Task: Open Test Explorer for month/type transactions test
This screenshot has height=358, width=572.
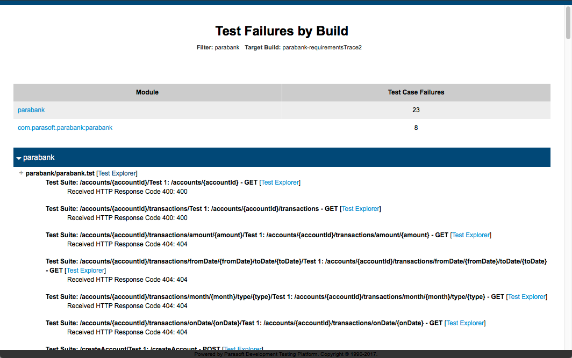Action: [x=527, y=297]
